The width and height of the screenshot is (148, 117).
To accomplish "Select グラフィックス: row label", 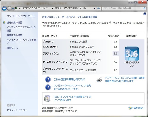I will pos(51,54).
